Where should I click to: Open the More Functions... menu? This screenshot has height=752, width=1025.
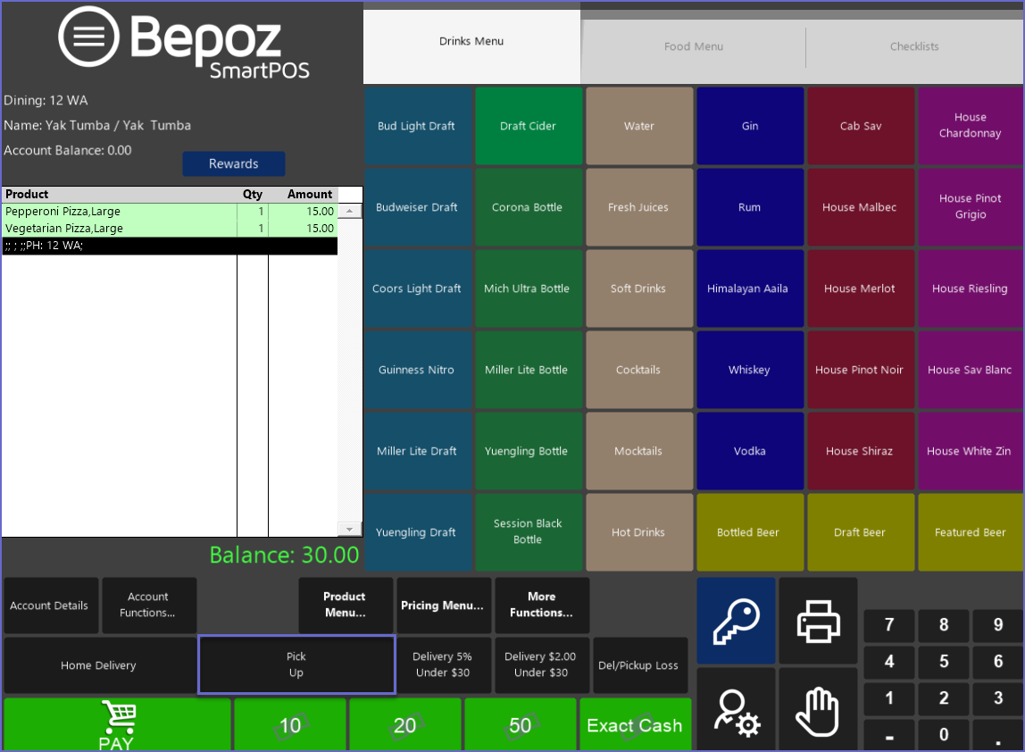[x=541, y=605]
